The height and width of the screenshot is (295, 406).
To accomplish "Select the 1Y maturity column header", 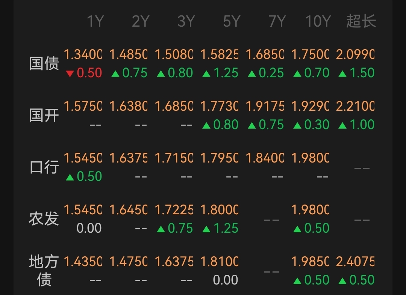I will tap(95, 21).
